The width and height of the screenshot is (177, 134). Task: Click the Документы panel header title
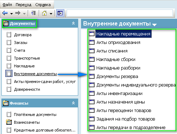click(x=22, y=23)
